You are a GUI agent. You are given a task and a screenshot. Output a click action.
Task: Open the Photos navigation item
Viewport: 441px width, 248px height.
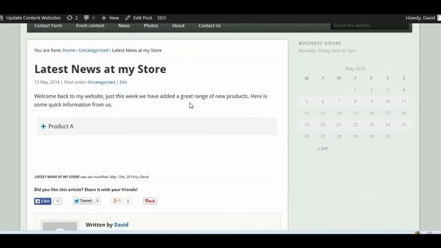click(x=151, y=25)
